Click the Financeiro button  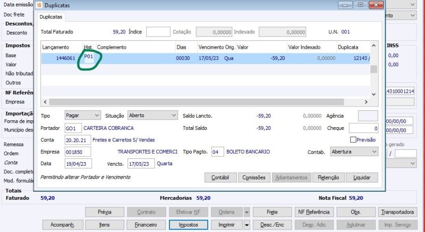point(147,225)
